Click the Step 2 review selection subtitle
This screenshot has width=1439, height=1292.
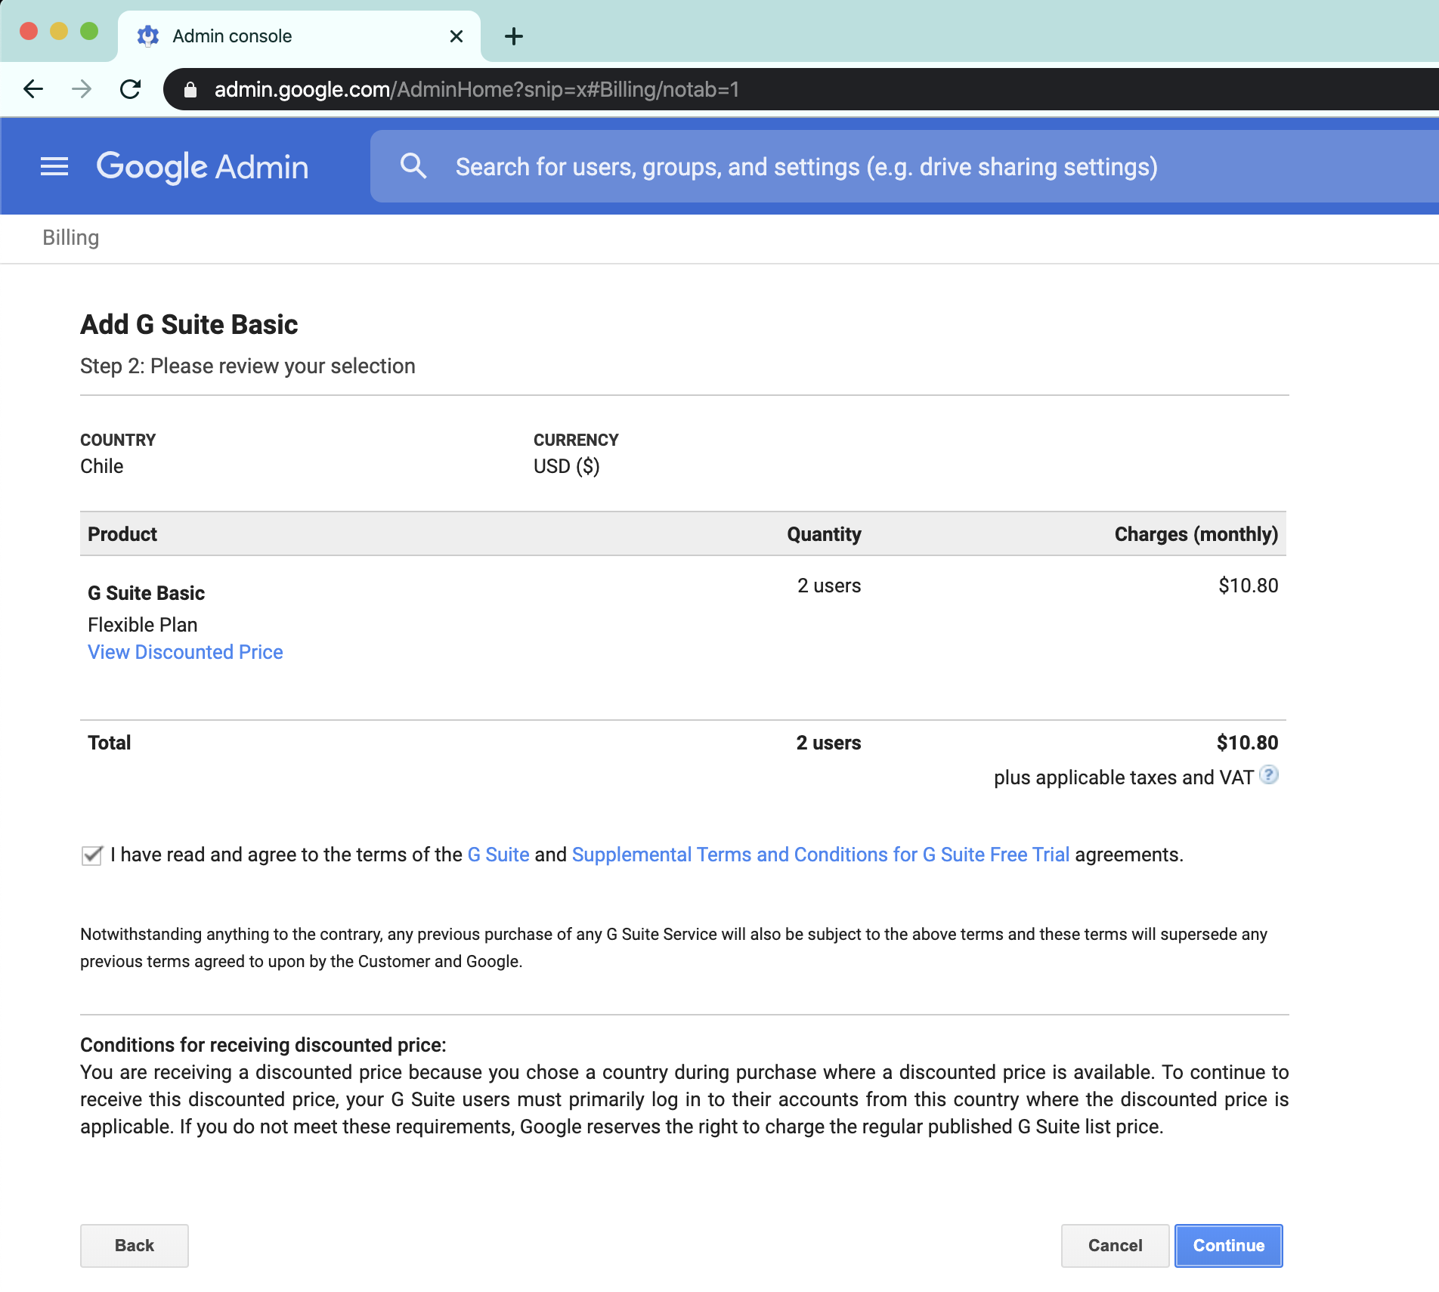click(x=248, y=366)
